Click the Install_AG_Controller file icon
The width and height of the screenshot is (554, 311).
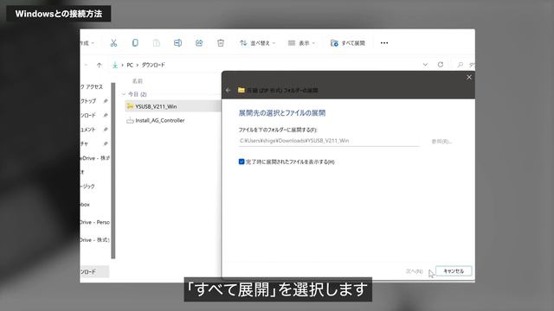point(130,121)
